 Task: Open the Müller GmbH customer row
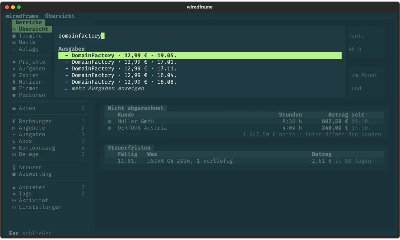click(244, 121)
